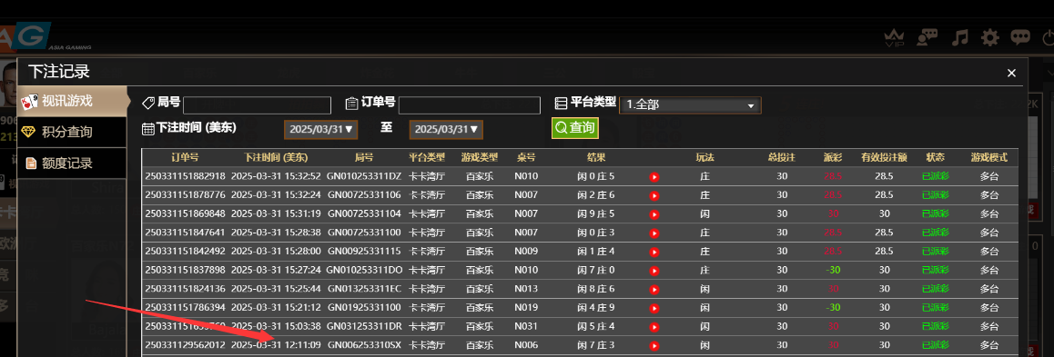Viewport: 1054px width, 357px height.
Task: Click the power logout icon
Action: 1049,38
